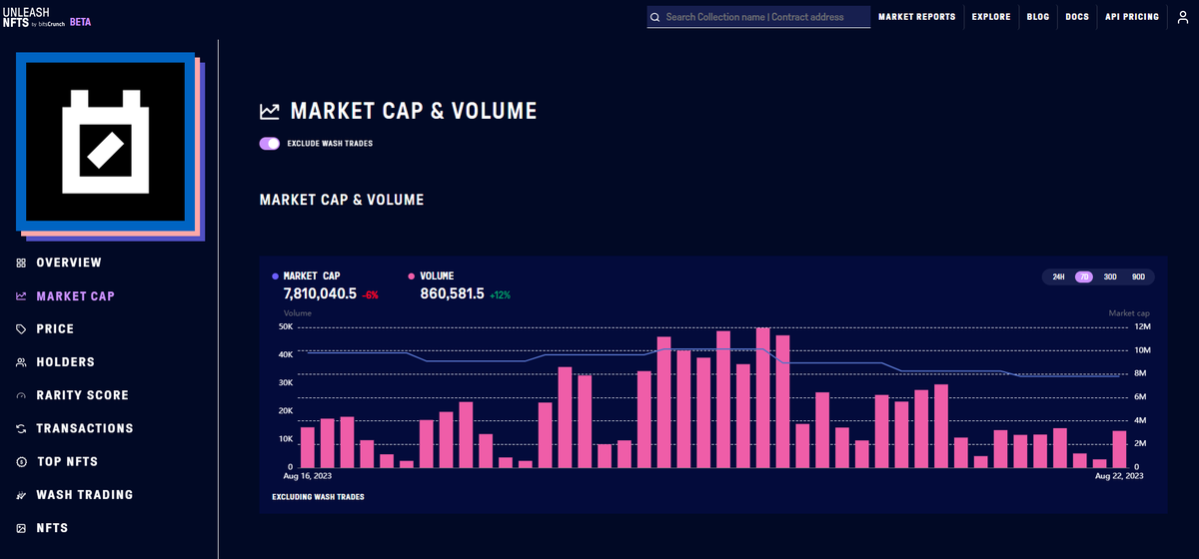Select the 24H time range
Image resolution: width=1199 pixels, height=559 pixels.
pyautogui.click(x=1059, y=278)
